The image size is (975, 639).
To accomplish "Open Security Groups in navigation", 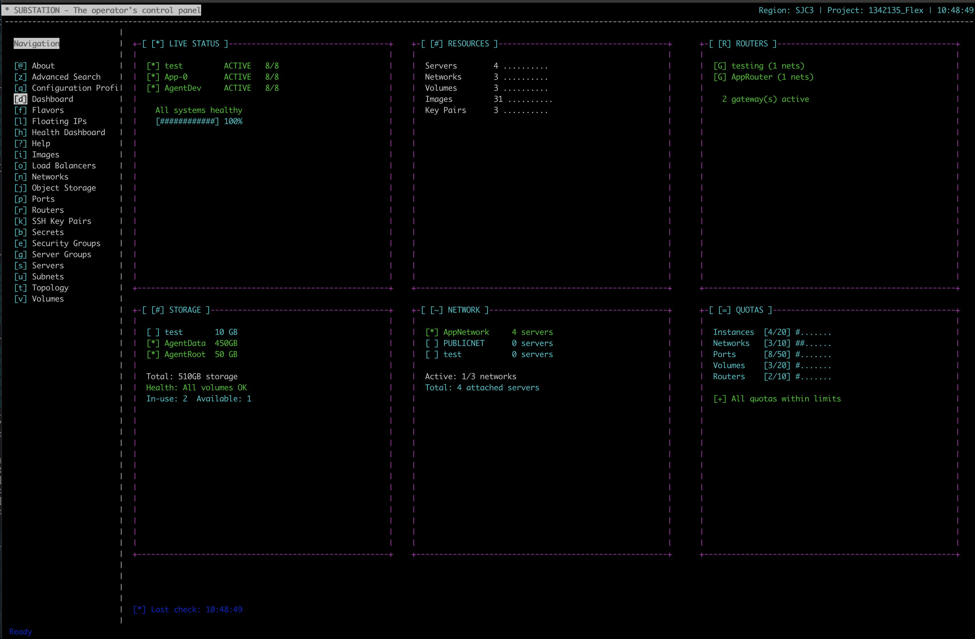I will (x=66, y=243).
